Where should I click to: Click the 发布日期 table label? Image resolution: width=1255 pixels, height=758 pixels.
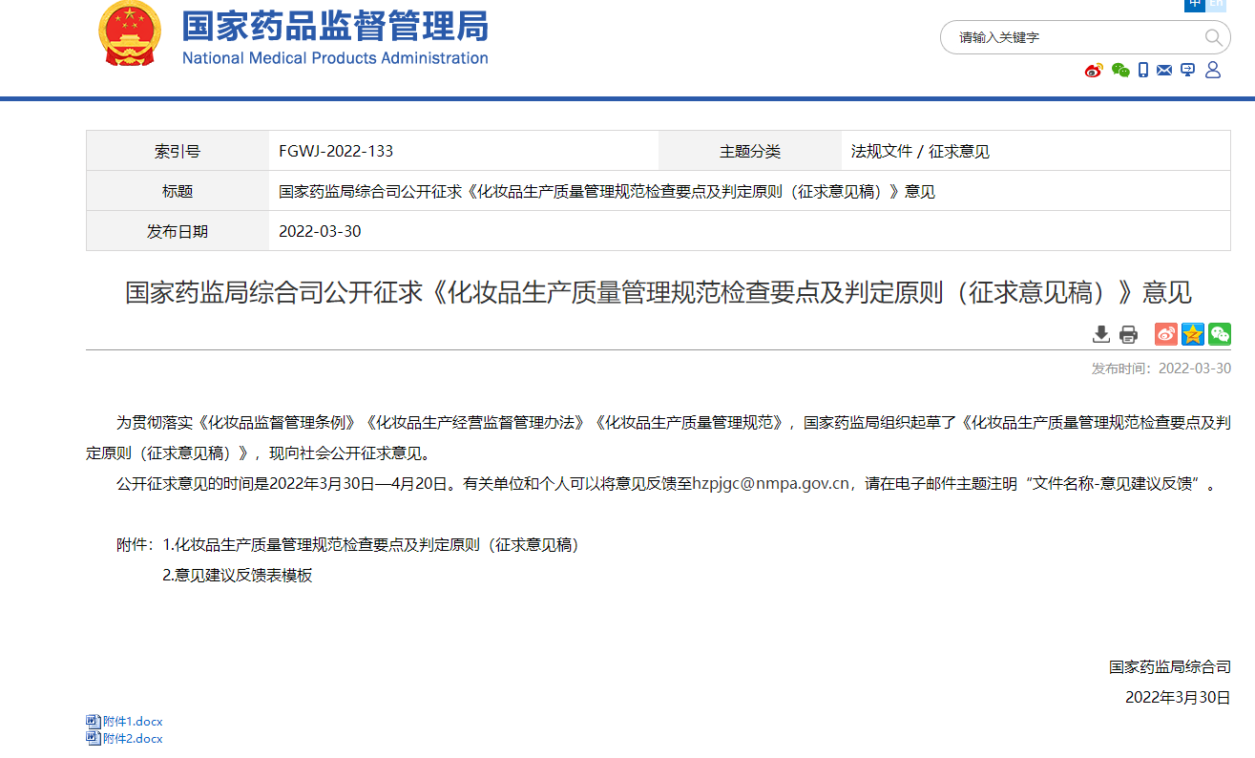178,232
